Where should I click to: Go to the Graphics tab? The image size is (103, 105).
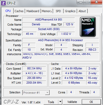[70, 11]
